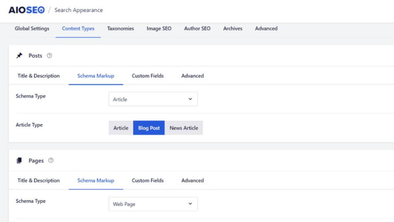Viewport: 394px width, 222px height.
Task: Click the Article Type label
Action: 29,125
